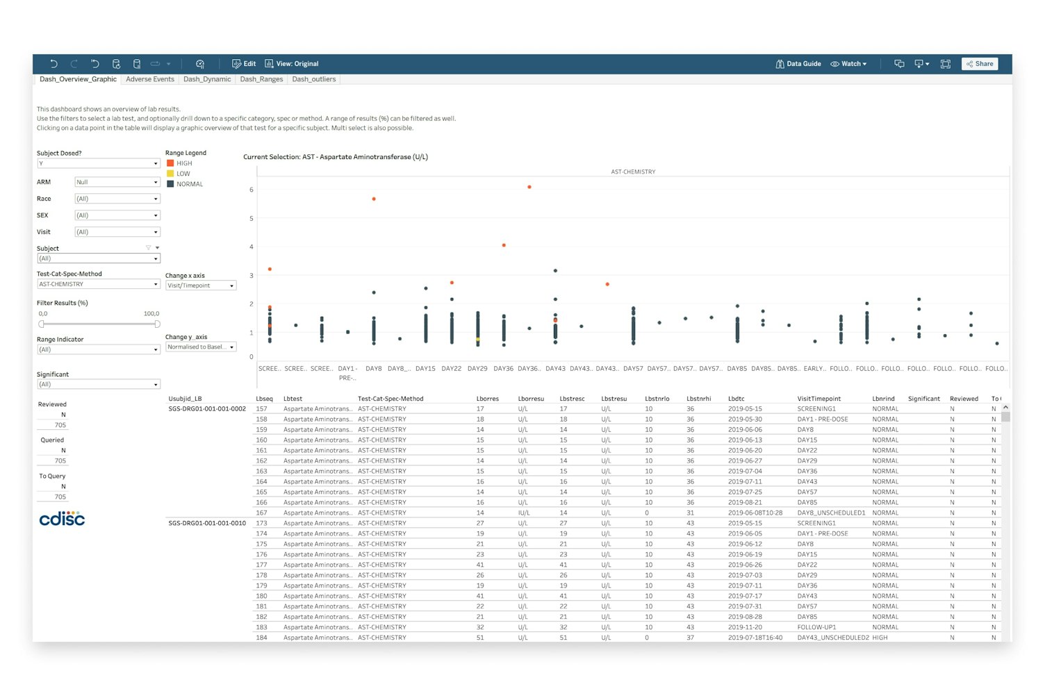Open the Dash_outliers tab
Viewport: 1045px width, 696px height.
tap(313, 79)
